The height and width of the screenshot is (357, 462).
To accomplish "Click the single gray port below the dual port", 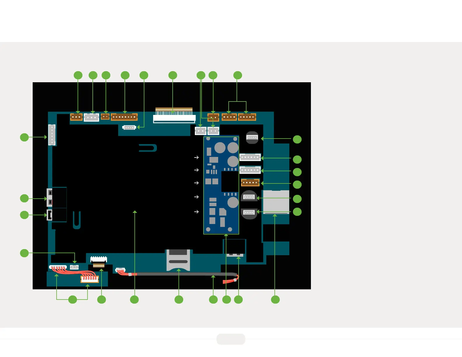I will [50, 215].
